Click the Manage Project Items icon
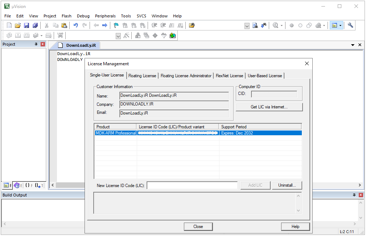366x236 pixels. pos(138,36)
